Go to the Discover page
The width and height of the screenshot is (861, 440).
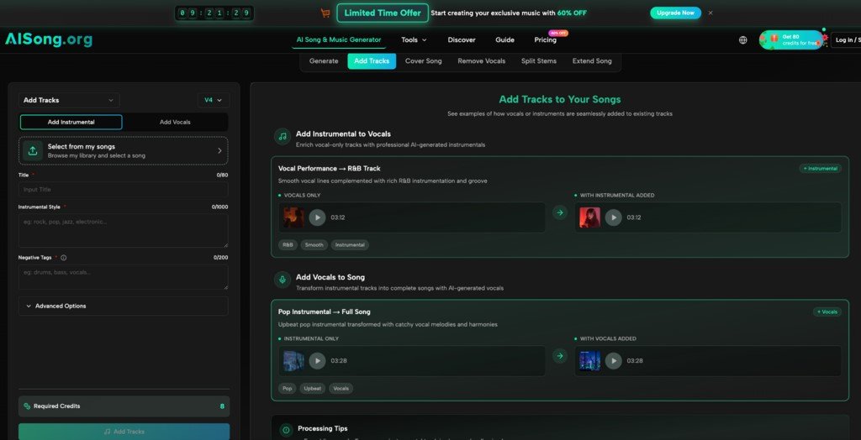coord(462,40)
